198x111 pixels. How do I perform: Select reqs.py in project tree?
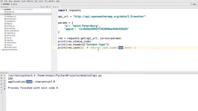(8, 45)
